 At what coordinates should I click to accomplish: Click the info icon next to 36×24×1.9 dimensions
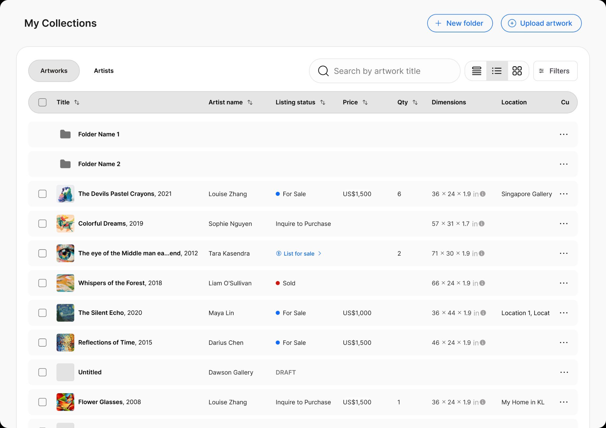click(x=482, y=194)
